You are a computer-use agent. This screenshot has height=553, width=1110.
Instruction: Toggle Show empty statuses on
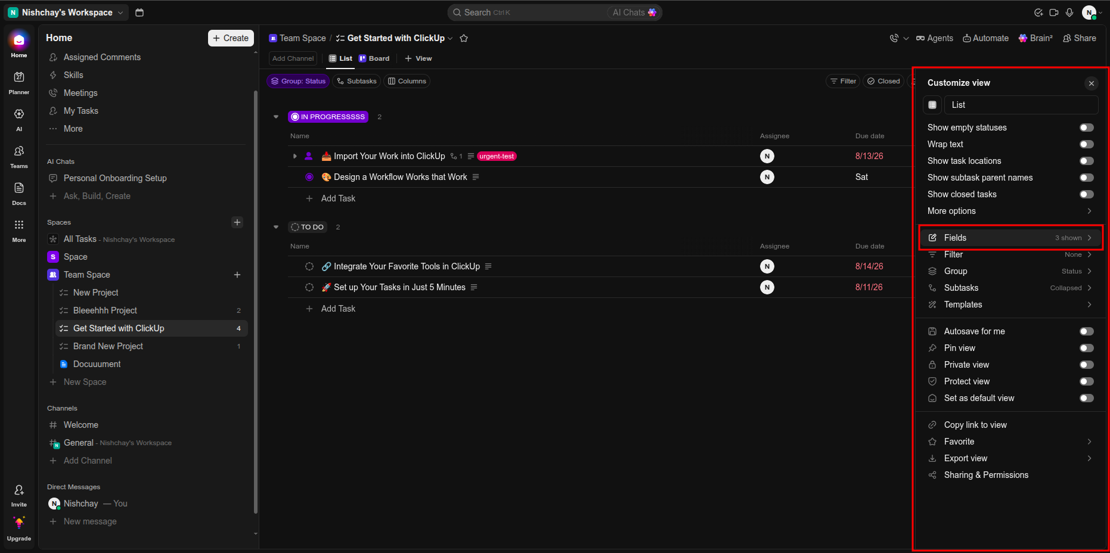1087,128
